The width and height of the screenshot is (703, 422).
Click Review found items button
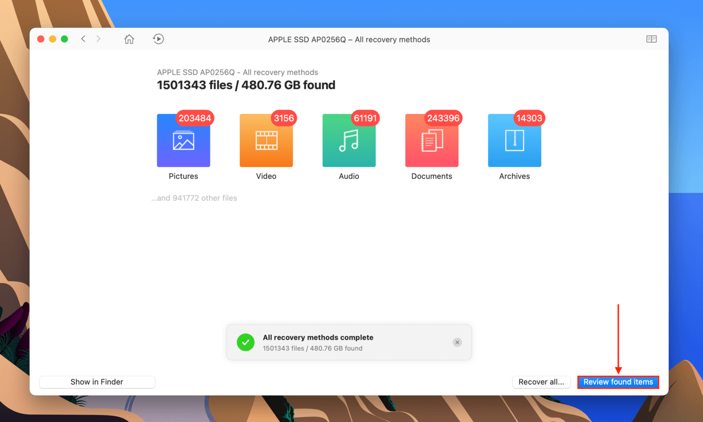[x=618, y=382]
